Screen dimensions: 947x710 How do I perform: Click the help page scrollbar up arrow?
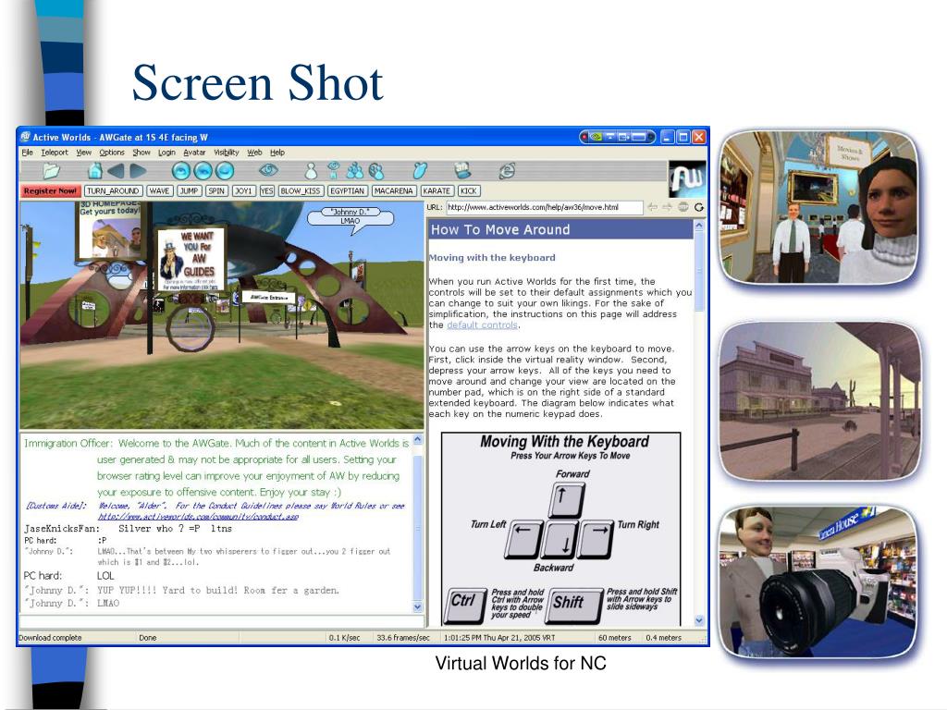(x=699, y=226)
